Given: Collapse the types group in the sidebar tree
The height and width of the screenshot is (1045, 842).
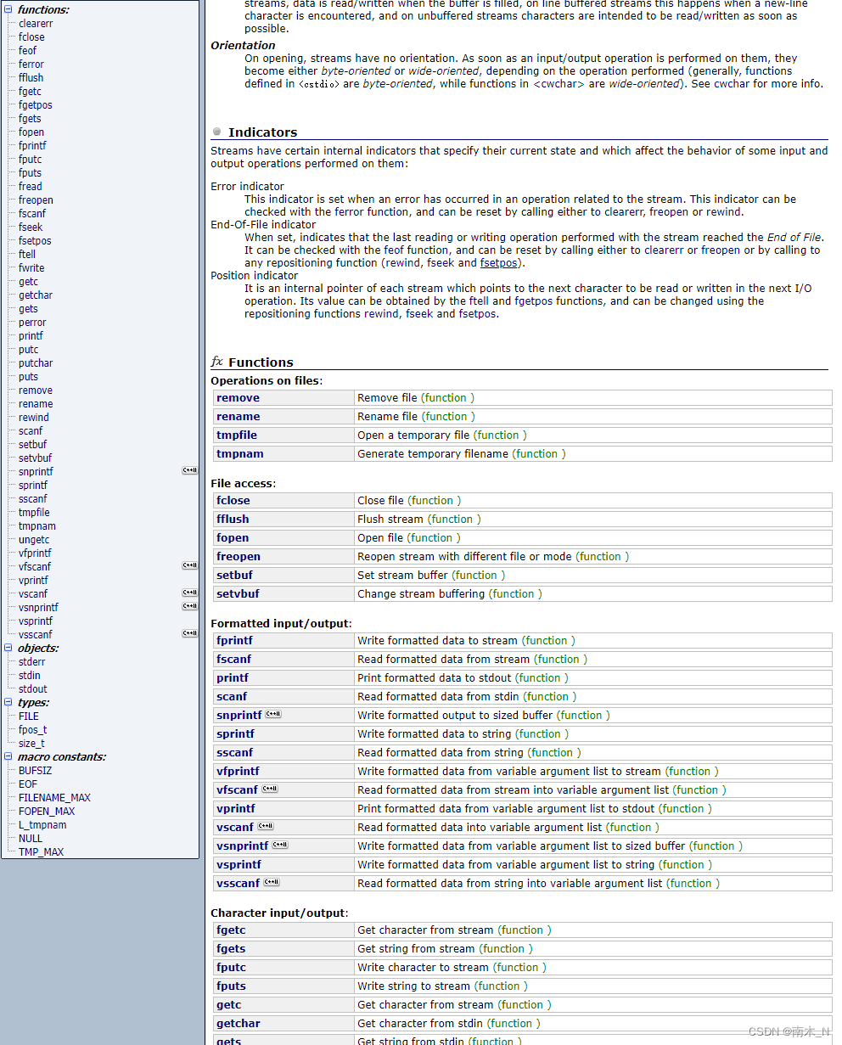Looking at the screenshot, I should (x=8, y=703).
